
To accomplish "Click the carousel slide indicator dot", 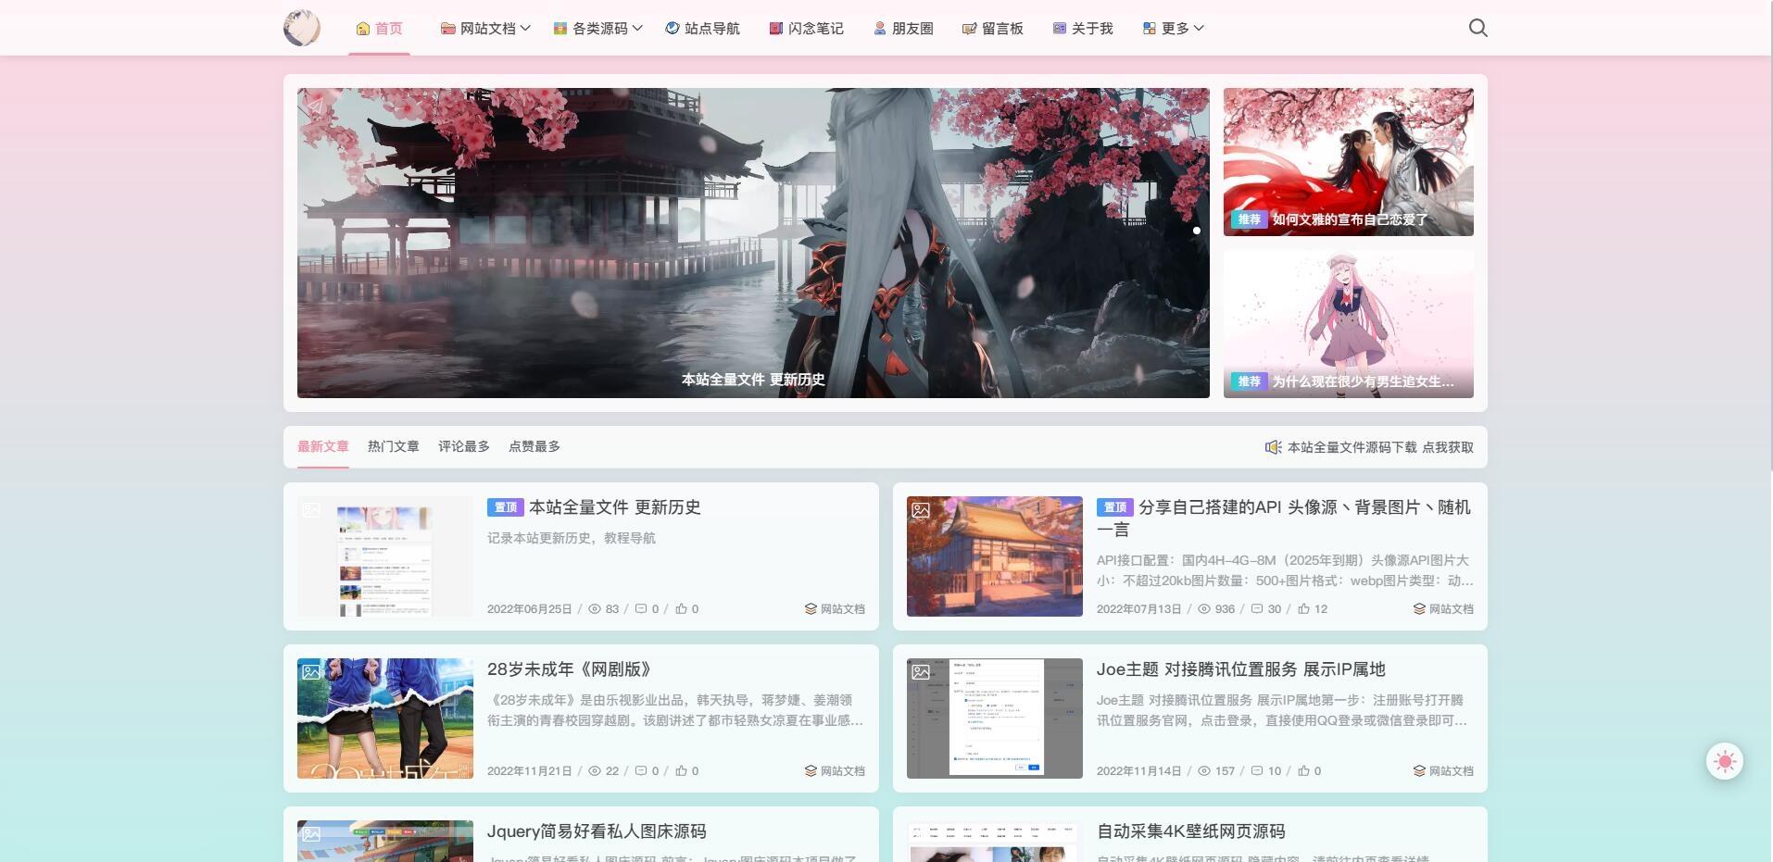I will 1197,231.
